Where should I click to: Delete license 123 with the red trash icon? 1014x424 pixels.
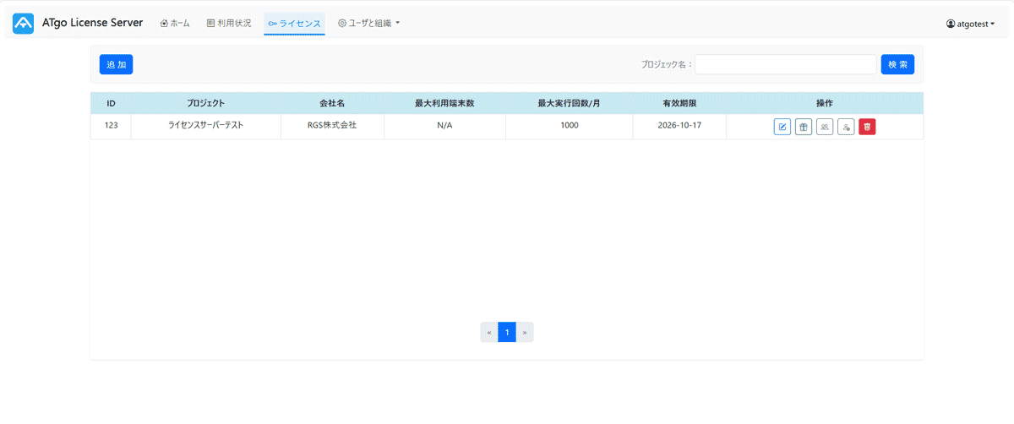coord(867,127)
